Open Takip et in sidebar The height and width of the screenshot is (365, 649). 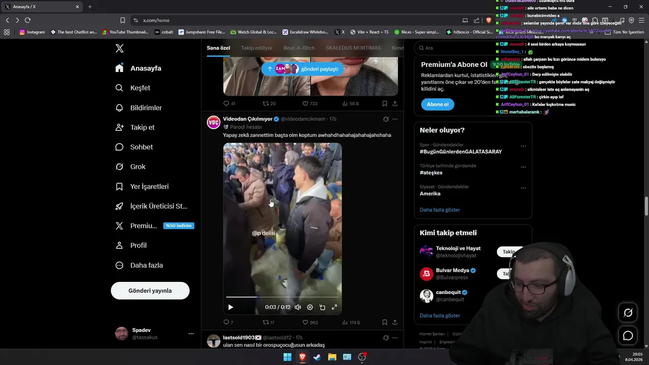tap(135, 127)
